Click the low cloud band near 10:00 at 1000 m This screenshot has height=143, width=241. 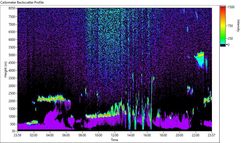point(98,115)
